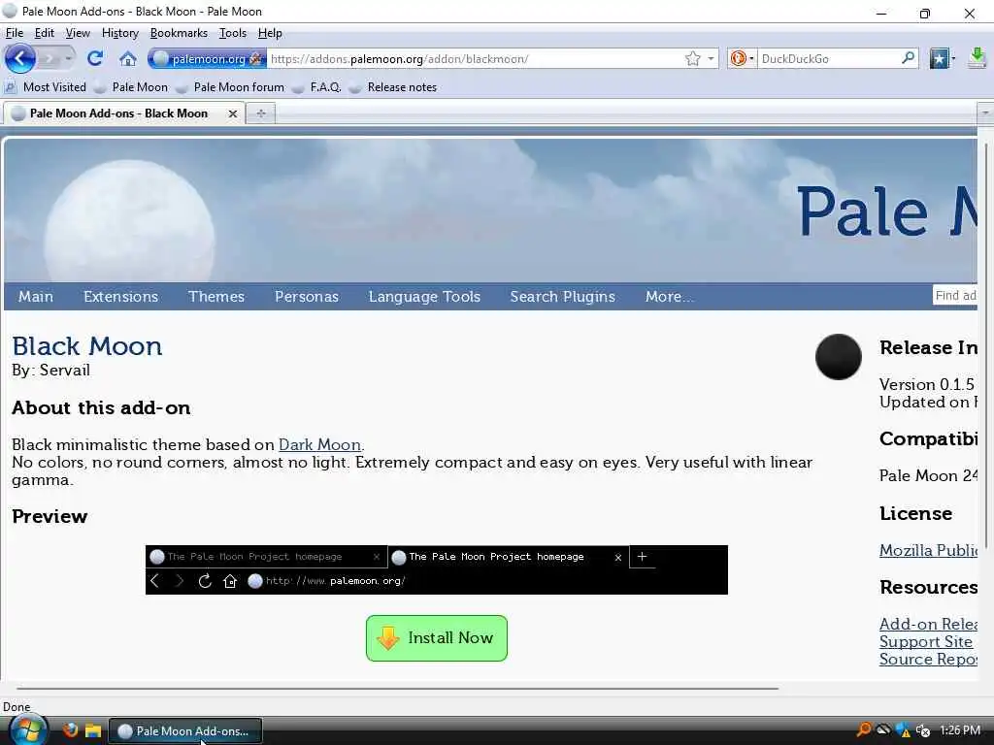This screenshot has width=994, height=745.
Task: Open the Tools menu
Action: point(233,33)
